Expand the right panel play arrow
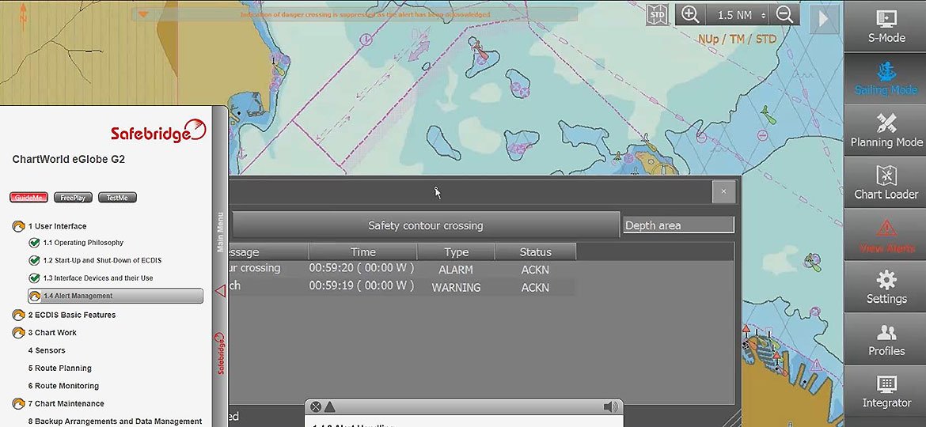This screenshot has height=427, width=926. coord(823,17)
